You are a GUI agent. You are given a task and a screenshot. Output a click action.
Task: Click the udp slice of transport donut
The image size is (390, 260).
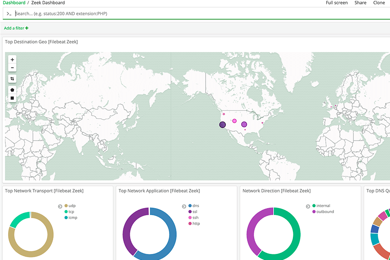coord(47,249)
